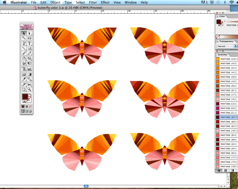Open the Effect menu
238x189 pixels.
[x=105, y=2]
